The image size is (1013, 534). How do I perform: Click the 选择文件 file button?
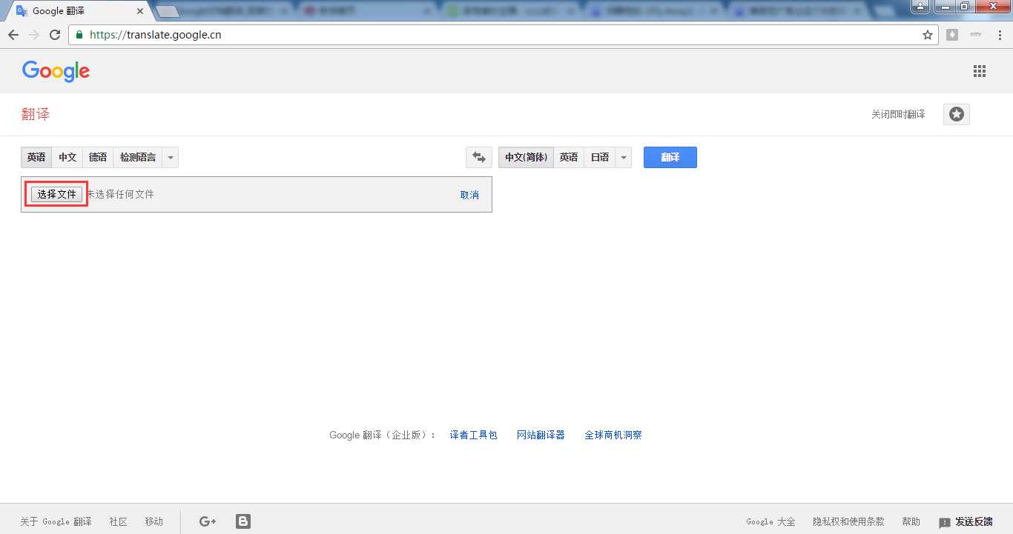point(57,194)
